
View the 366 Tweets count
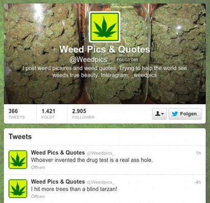16,114
